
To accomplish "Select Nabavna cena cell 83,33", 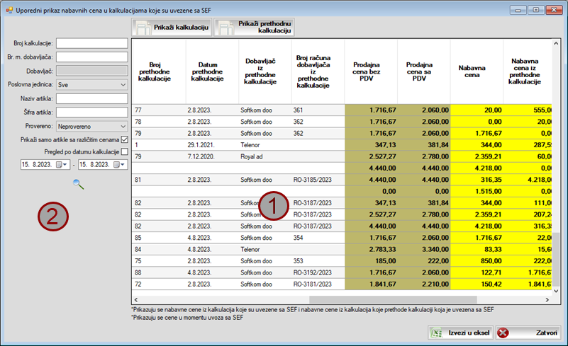I will tap(477, 250).
